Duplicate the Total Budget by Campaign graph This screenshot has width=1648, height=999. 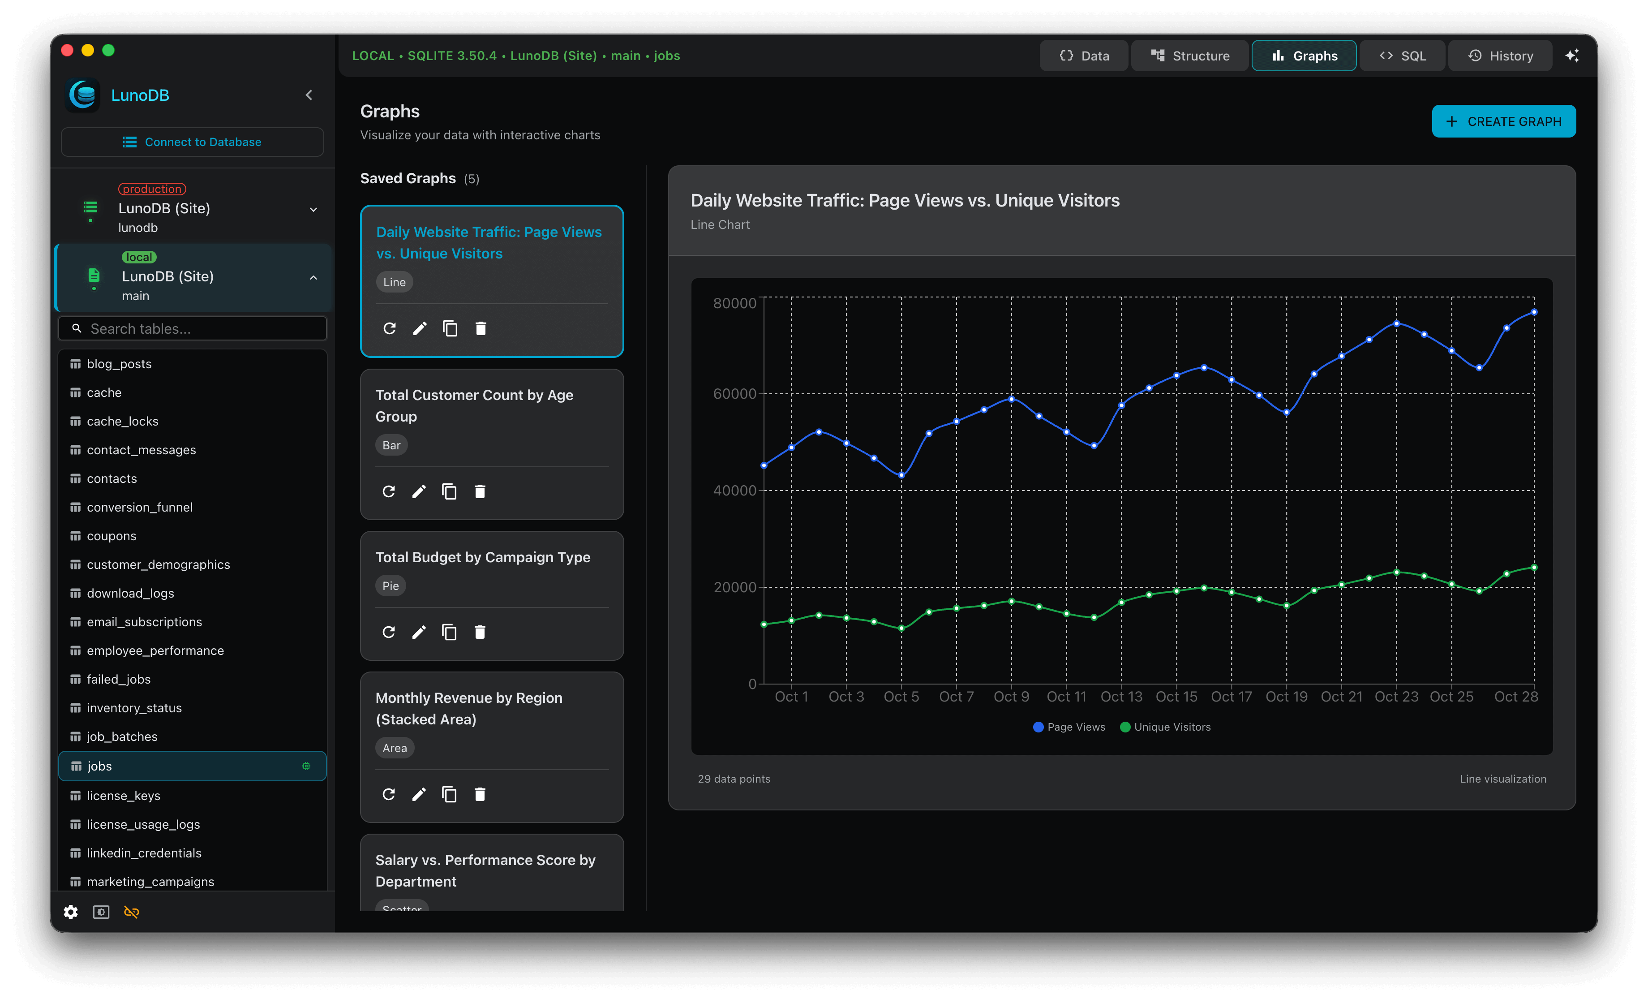point(450,632)
